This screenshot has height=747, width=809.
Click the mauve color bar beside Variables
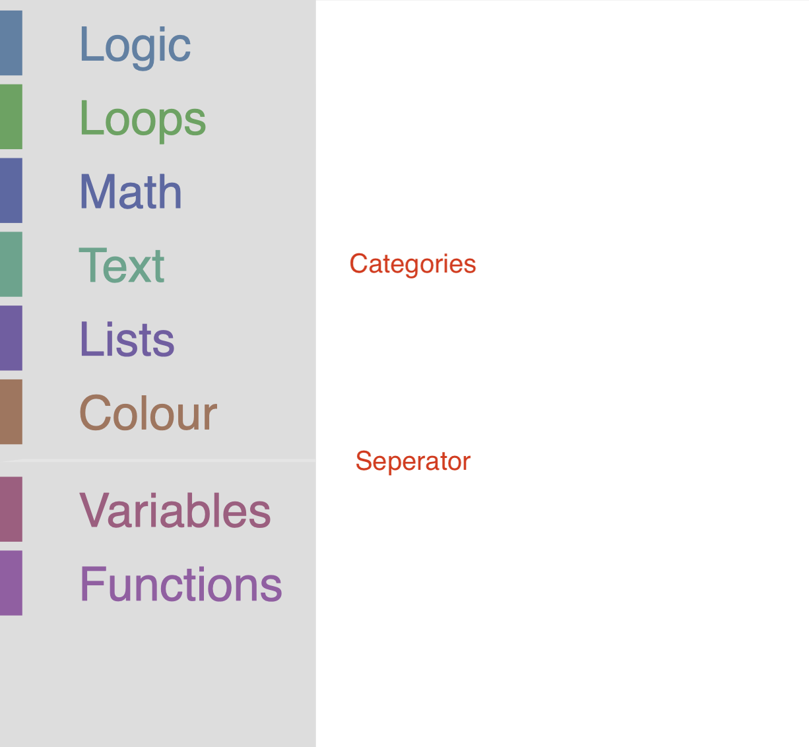11,509
